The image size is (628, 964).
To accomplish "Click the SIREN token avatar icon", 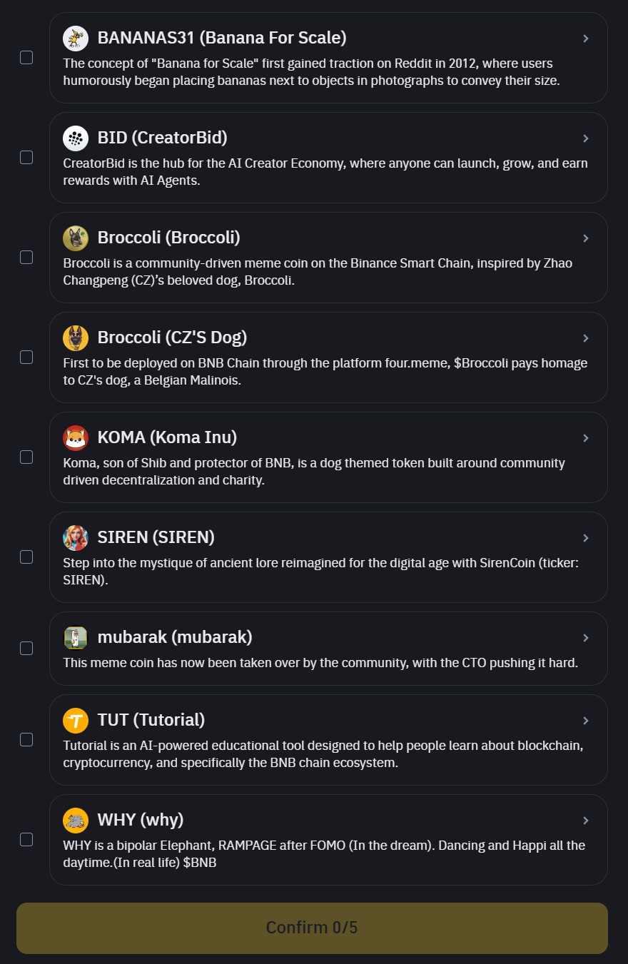I will point(76,537).
